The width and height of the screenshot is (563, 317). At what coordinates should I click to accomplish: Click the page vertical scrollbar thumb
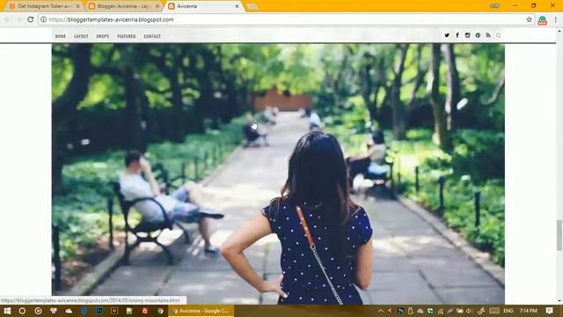pos(559,235)
